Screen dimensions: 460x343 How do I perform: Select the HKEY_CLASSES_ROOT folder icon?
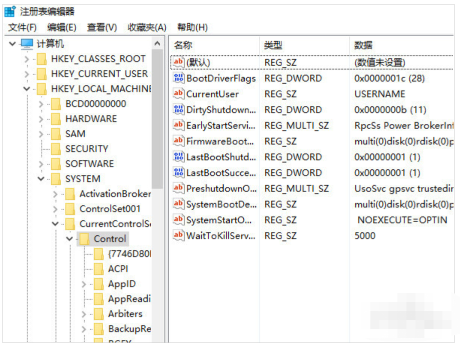[42, 59]
